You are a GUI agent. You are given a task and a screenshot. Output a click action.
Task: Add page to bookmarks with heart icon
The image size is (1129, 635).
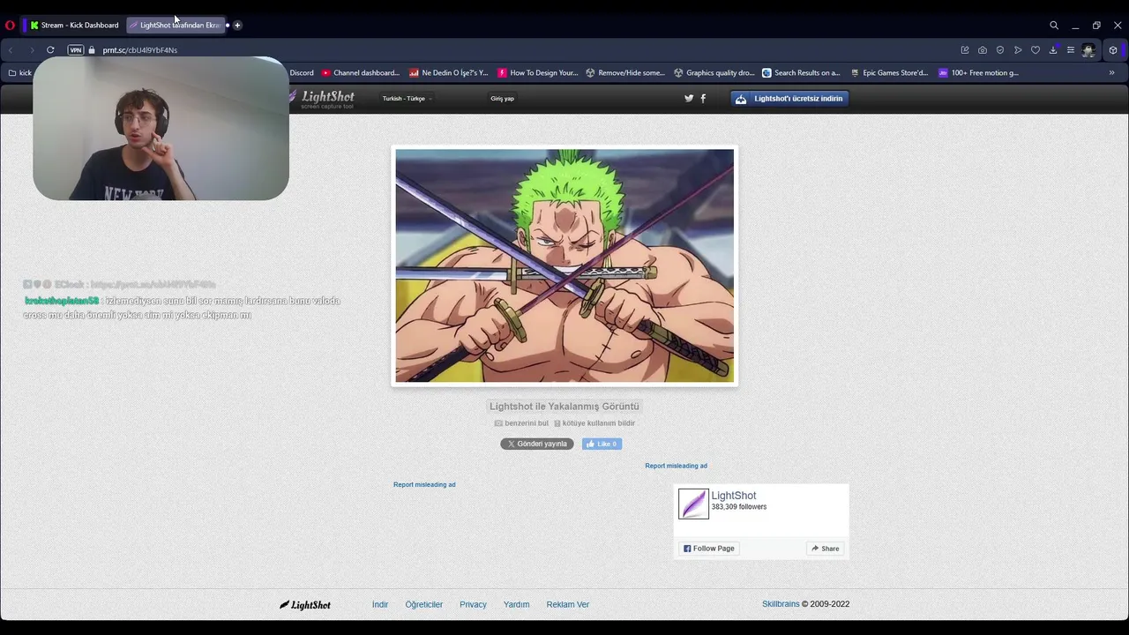[1036, 50]
